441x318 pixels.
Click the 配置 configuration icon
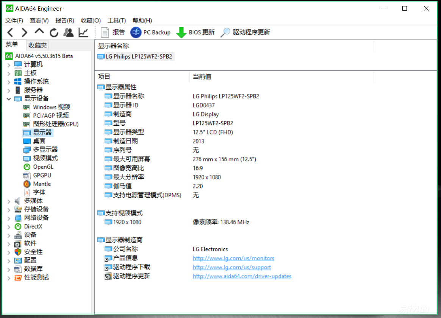pyautogui.click(x=18, y=260)
